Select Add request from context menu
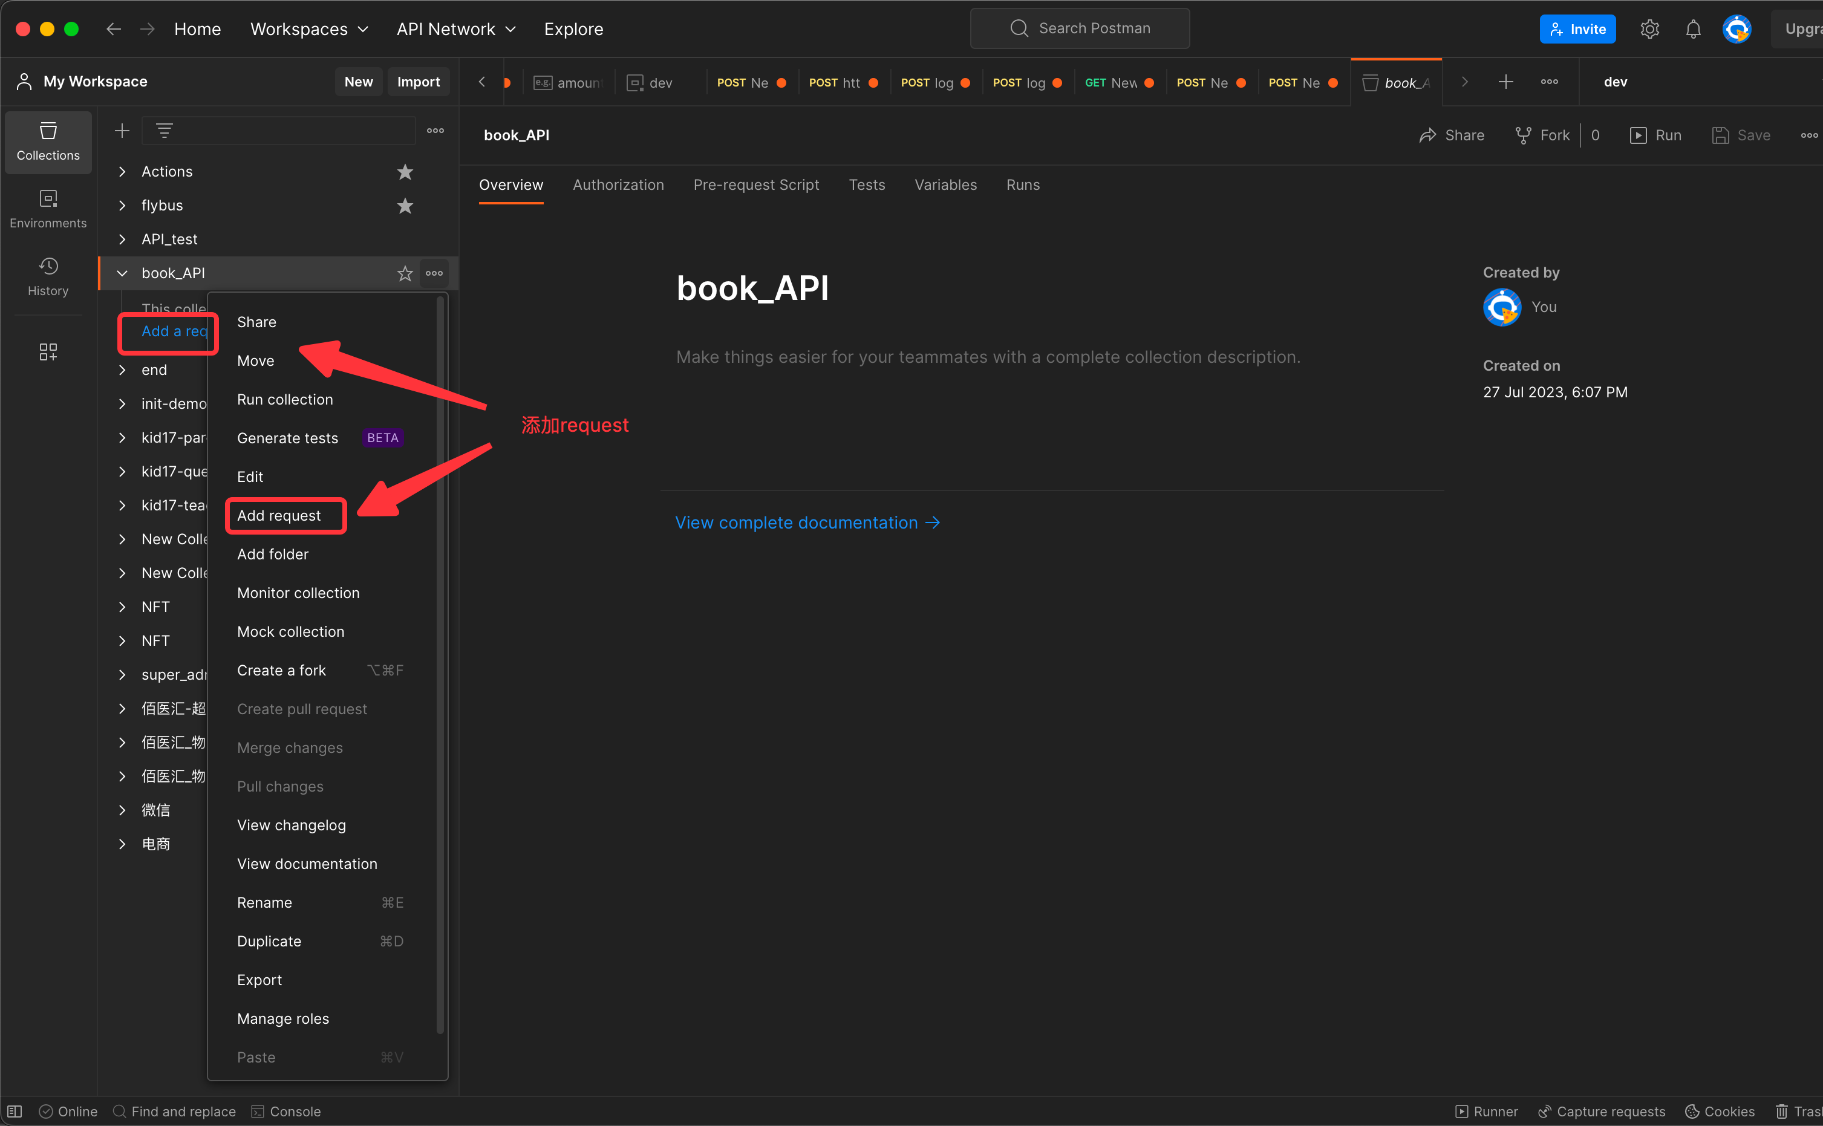Viewport: 1823px width, 1126px height. tap(279, 515)
